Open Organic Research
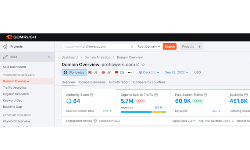The image size is (250, 150). (x=16, y=94)
